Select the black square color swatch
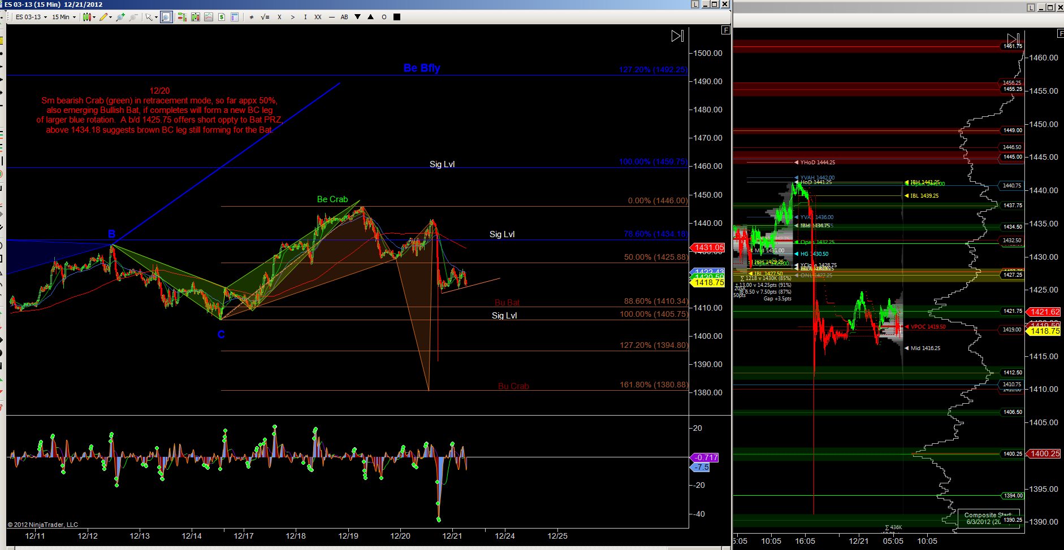Screen dimensions: 1064x550 click(x=397, y=17)
